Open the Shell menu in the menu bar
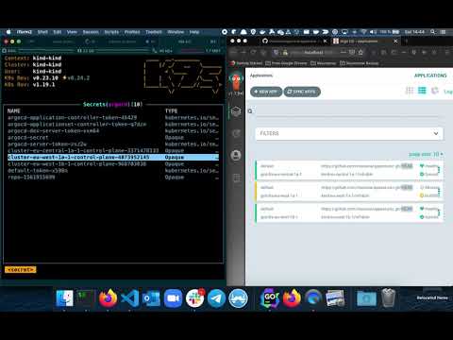Image resolution: width=453 pixels, height=340 pixels. 42,32
